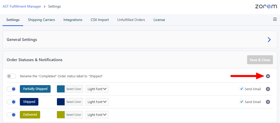
Task: Click the zorem logo
Action: coord(266,6)
